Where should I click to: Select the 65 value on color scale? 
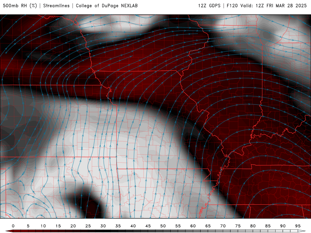click(x=208, y=226)
